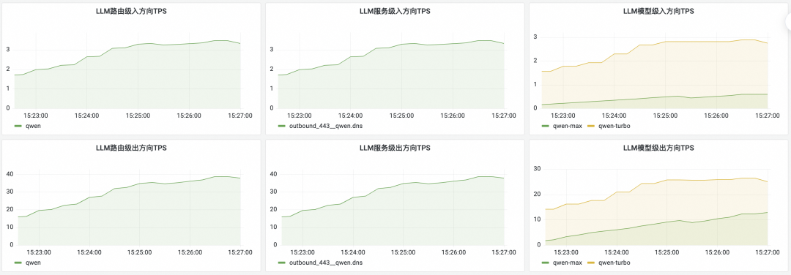Open the LLM路由级出方向TPS panel title menu

coord(131,148)
